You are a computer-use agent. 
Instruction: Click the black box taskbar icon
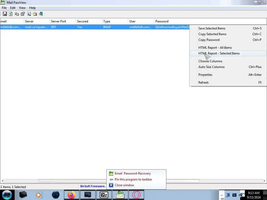coord(23,195)
